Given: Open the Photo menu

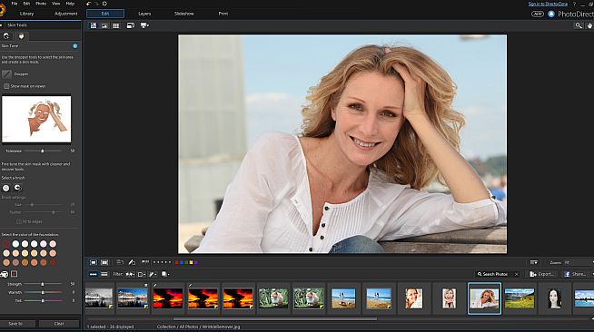Looking at the screenshot, I should click(41, 4).
